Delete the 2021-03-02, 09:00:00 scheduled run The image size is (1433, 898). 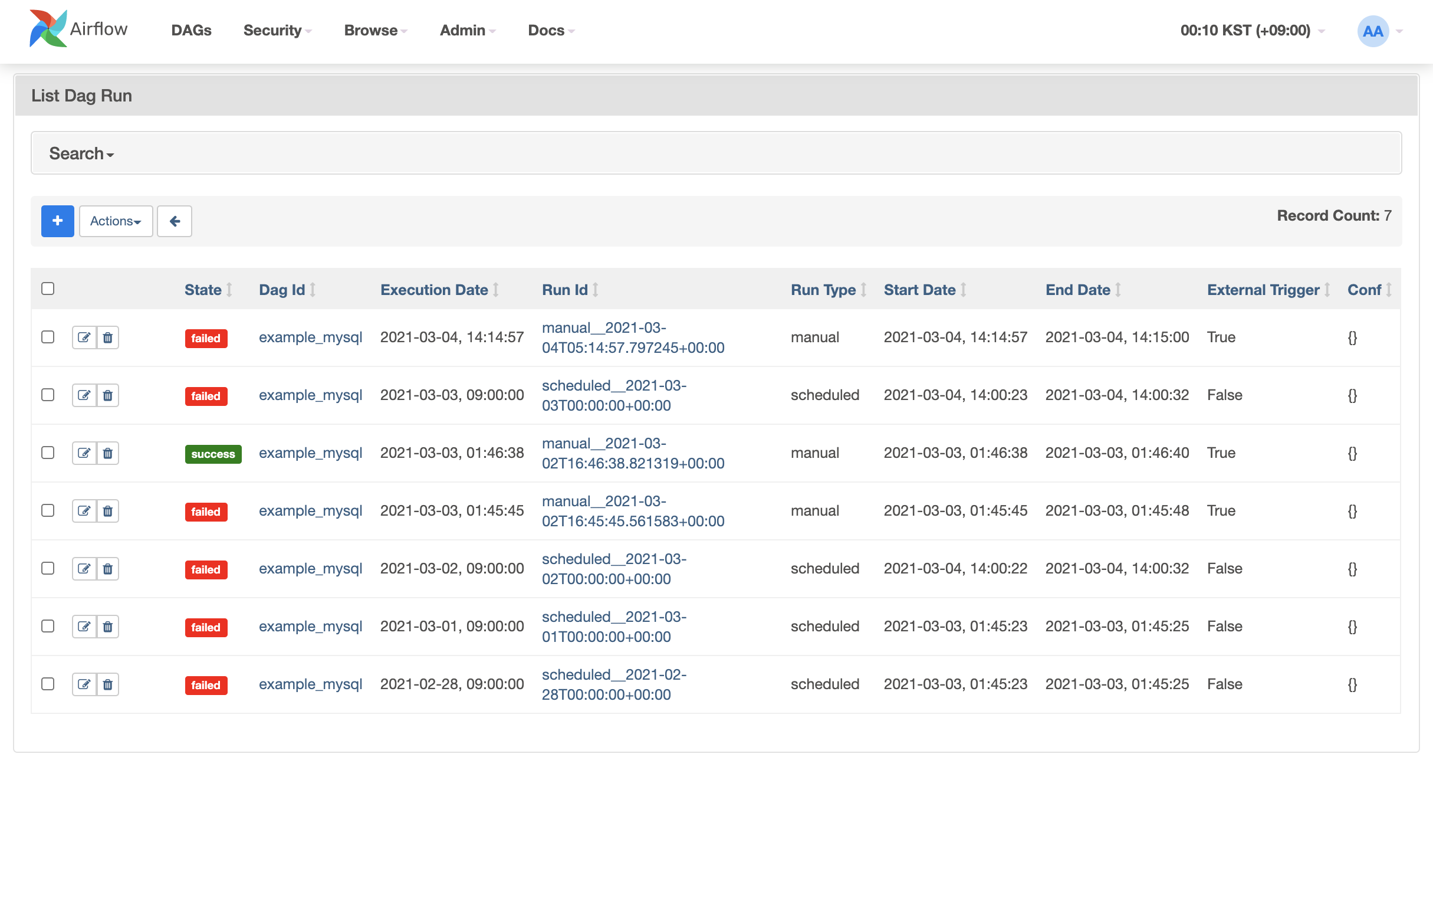[x=107, y=568]
